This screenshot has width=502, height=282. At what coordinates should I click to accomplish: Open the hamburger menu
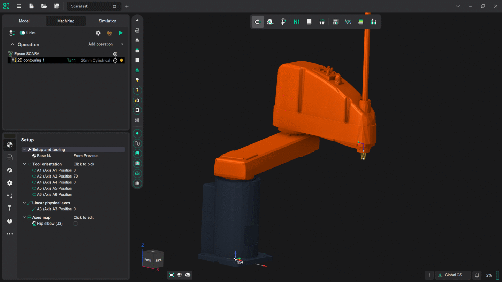point(19,6)
